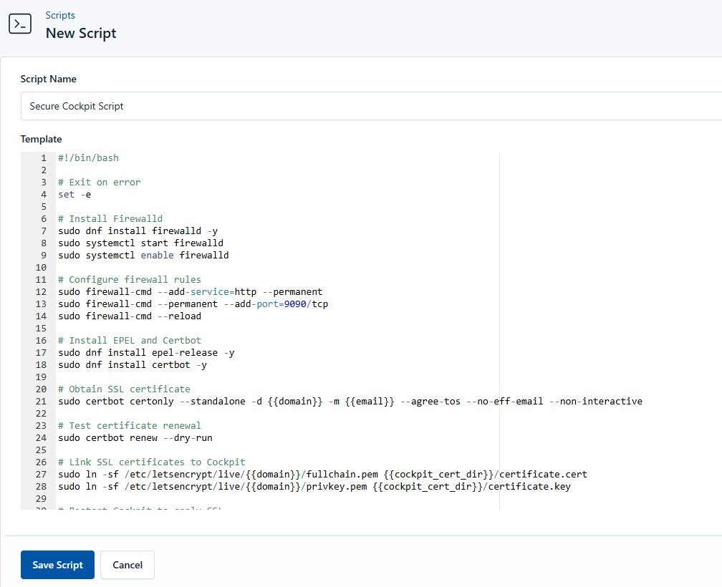Click the 'sudo systemctl enable firewalld' line

pyautogui.click(x=143, y=255)
